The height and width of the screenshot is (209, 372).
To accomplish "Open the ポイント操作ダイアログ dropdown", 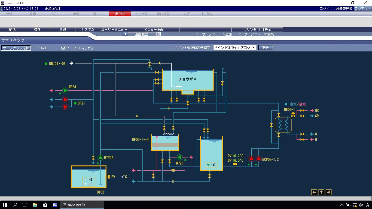I will click(235, 48).
